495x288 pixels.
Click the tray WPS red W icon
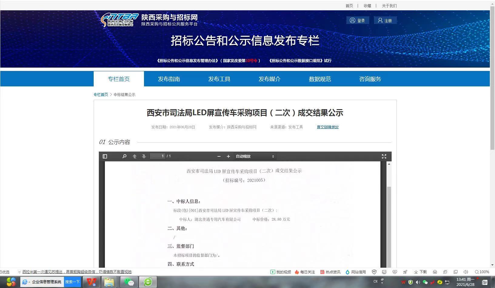tap(403, 282)
